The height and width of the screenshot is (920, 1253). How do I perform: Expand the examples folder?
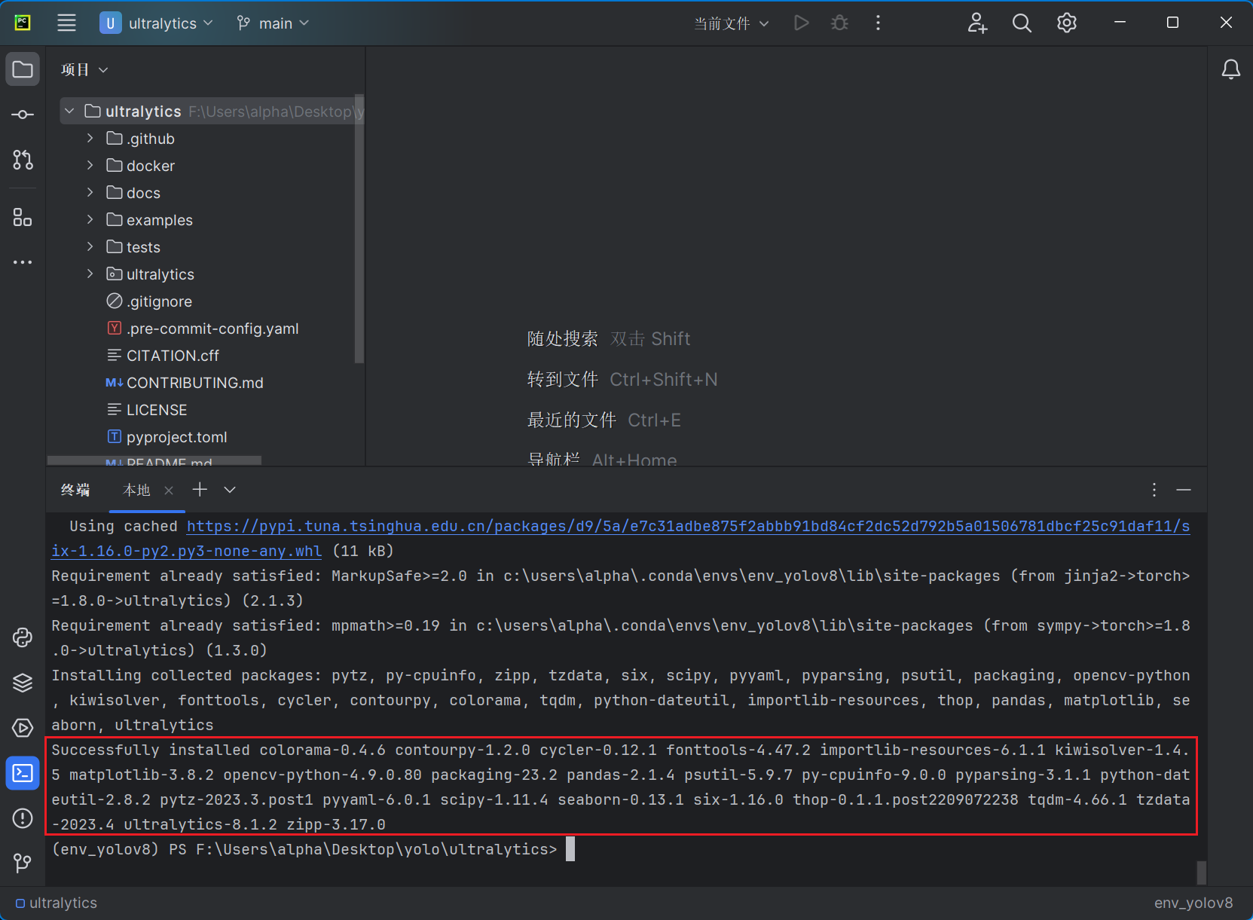coord(90,220)
